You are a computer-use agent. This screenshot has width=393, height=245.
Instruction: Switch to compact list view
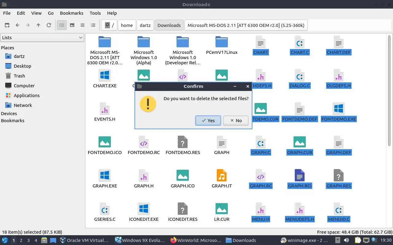pos(83,25)
